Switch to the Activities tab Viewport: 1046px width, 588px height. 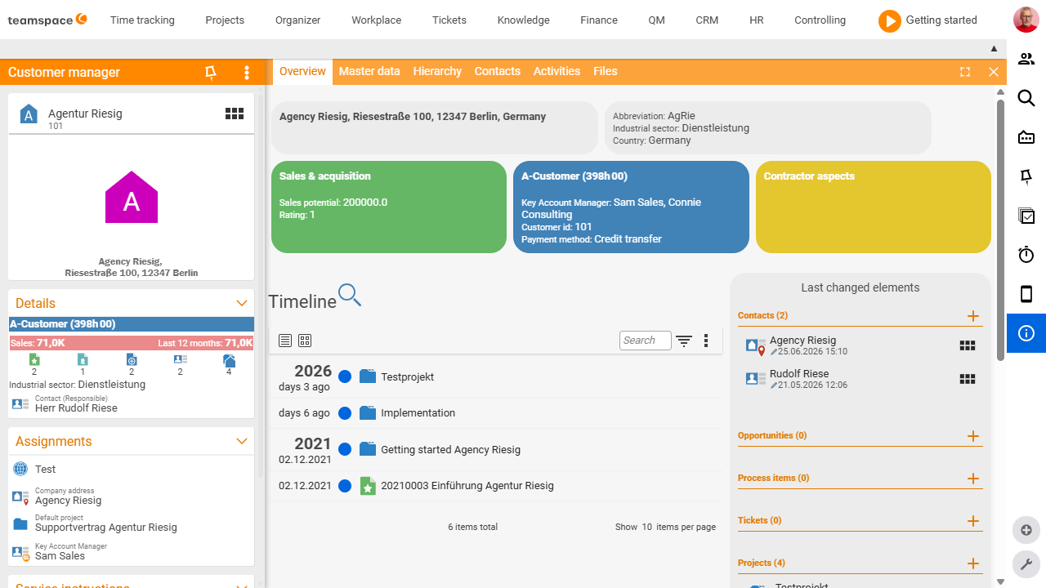pyautogui.click(x=557, y=72)
